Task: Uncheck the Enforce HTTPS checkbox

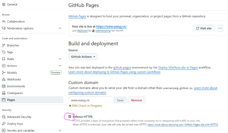Action: (x=70, y=117)
